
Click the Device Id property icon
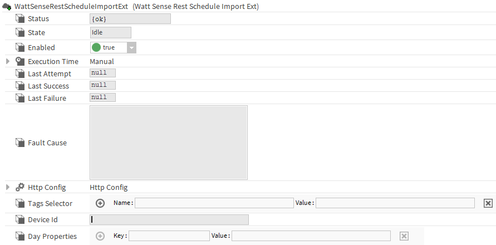coord(20,220)
